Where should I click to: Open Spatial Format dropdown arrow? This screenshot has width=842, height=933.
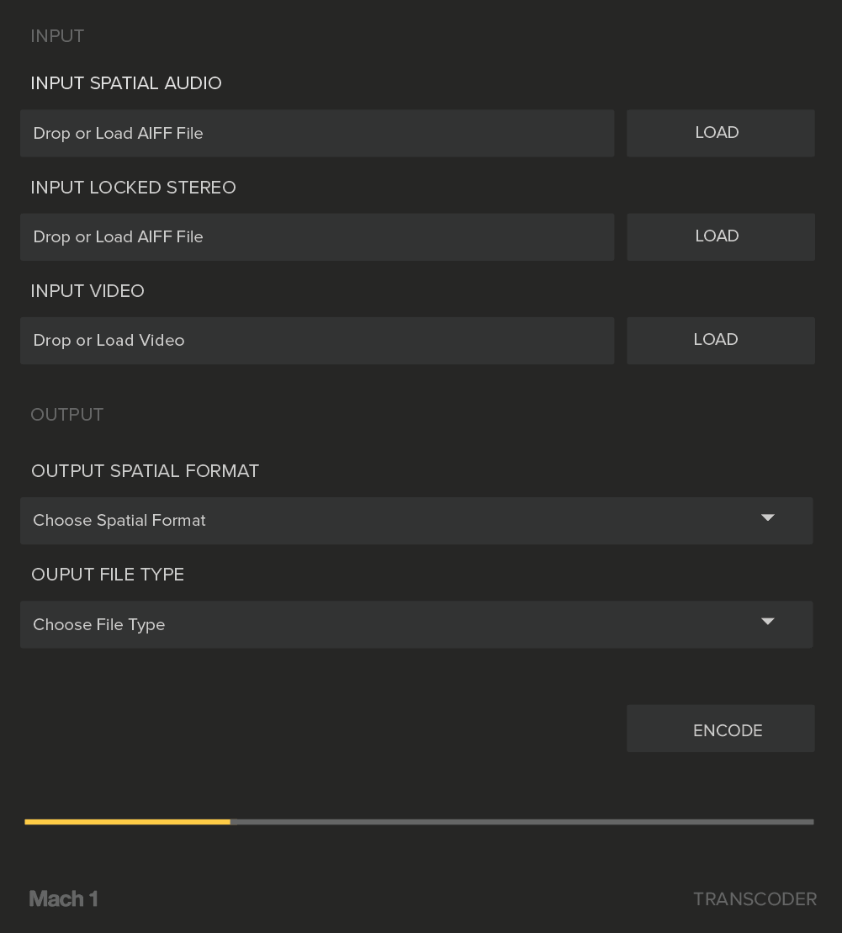click(768, 517)
